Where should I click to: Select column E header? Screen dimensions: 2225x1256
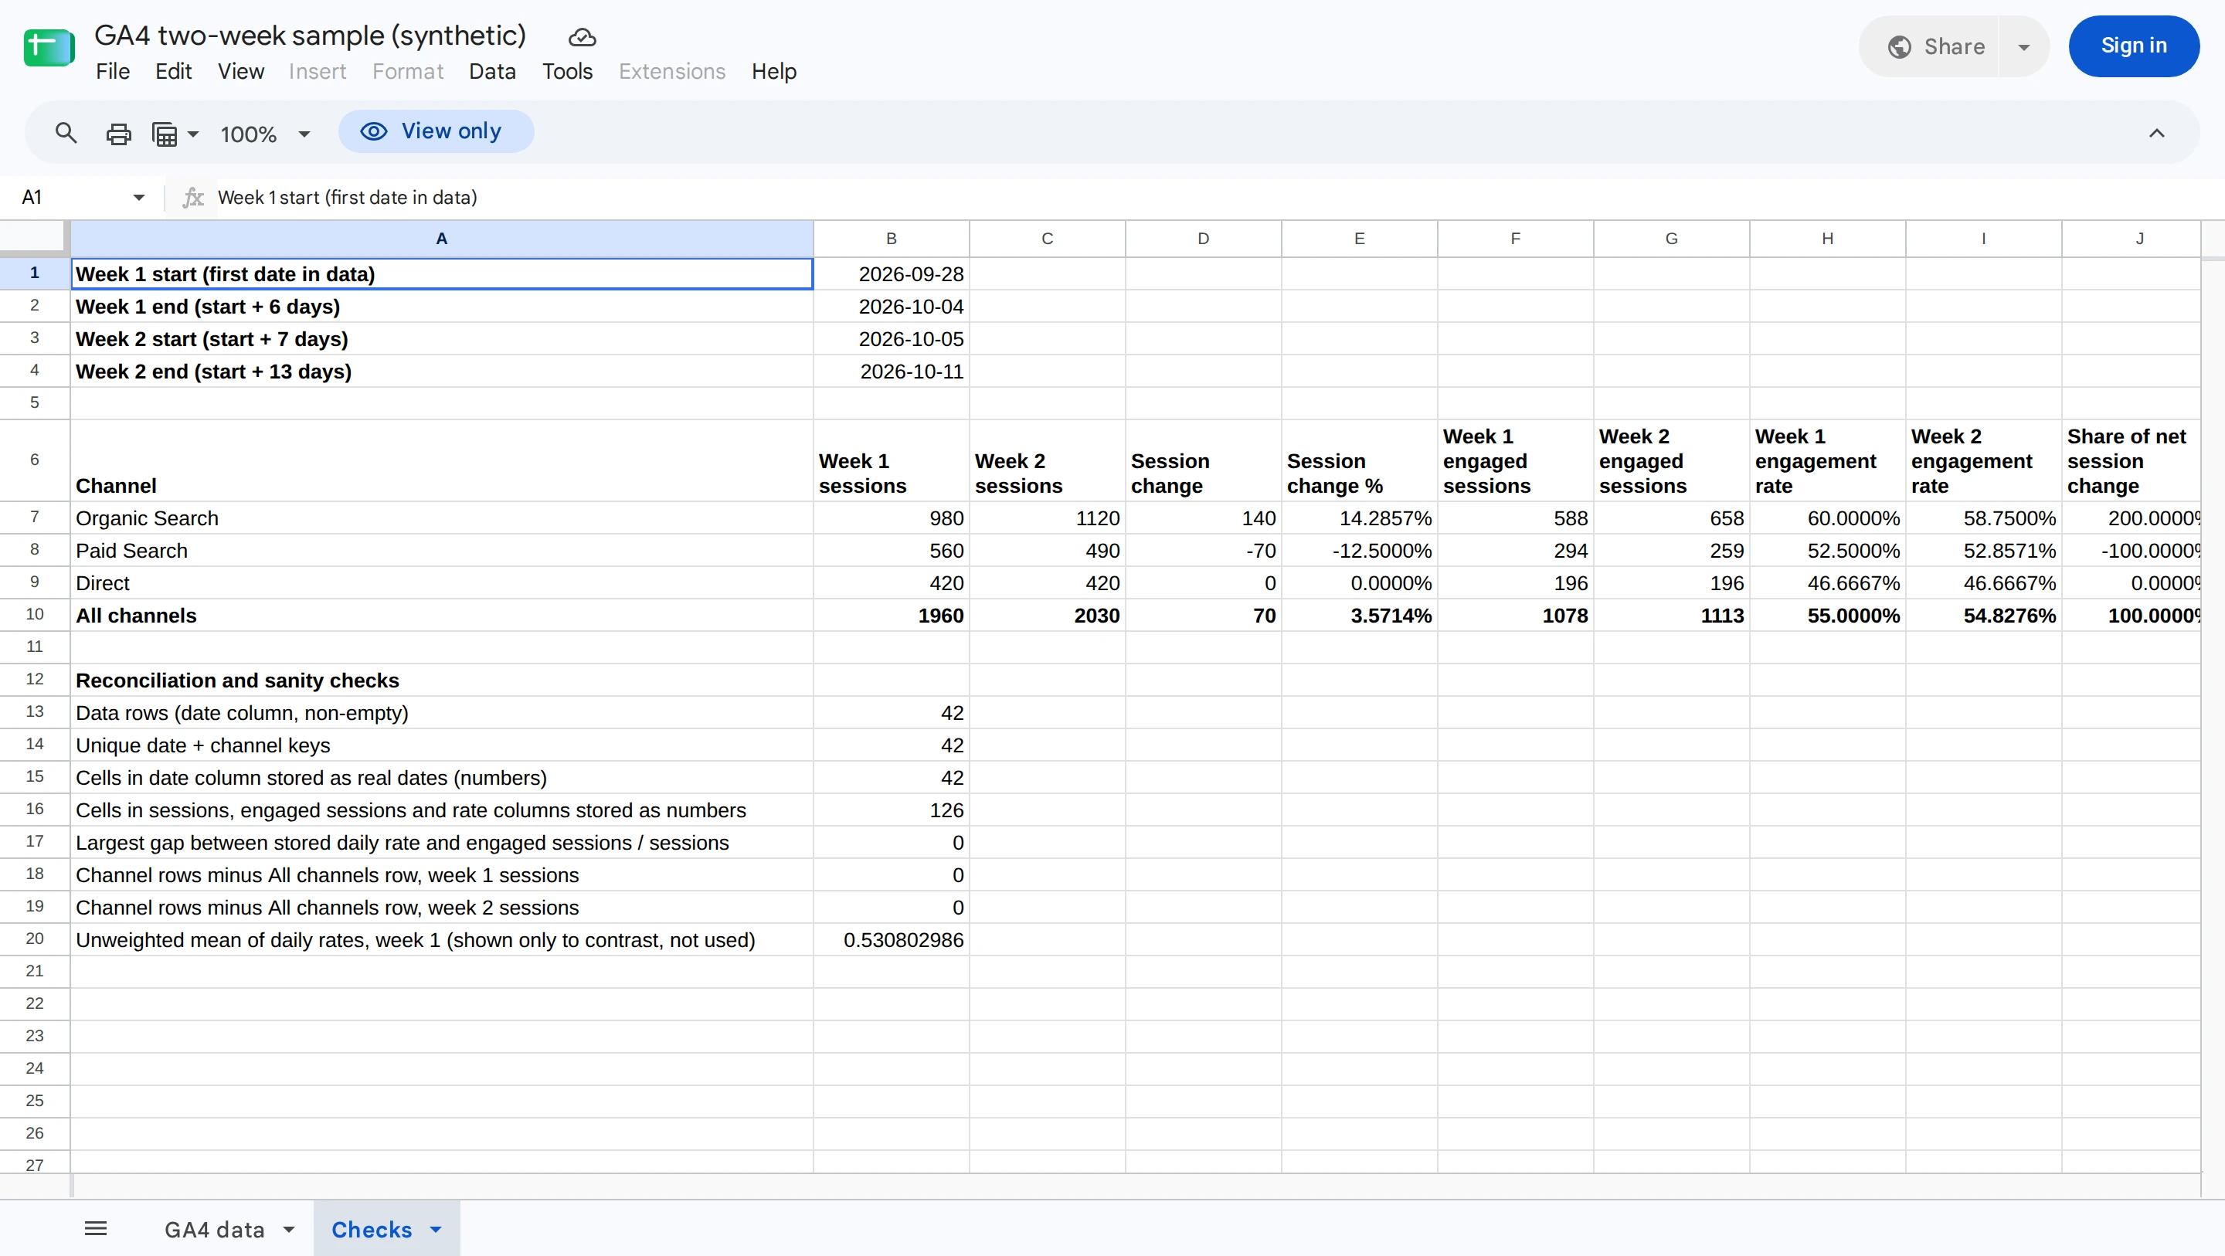tap(1360, 239)
